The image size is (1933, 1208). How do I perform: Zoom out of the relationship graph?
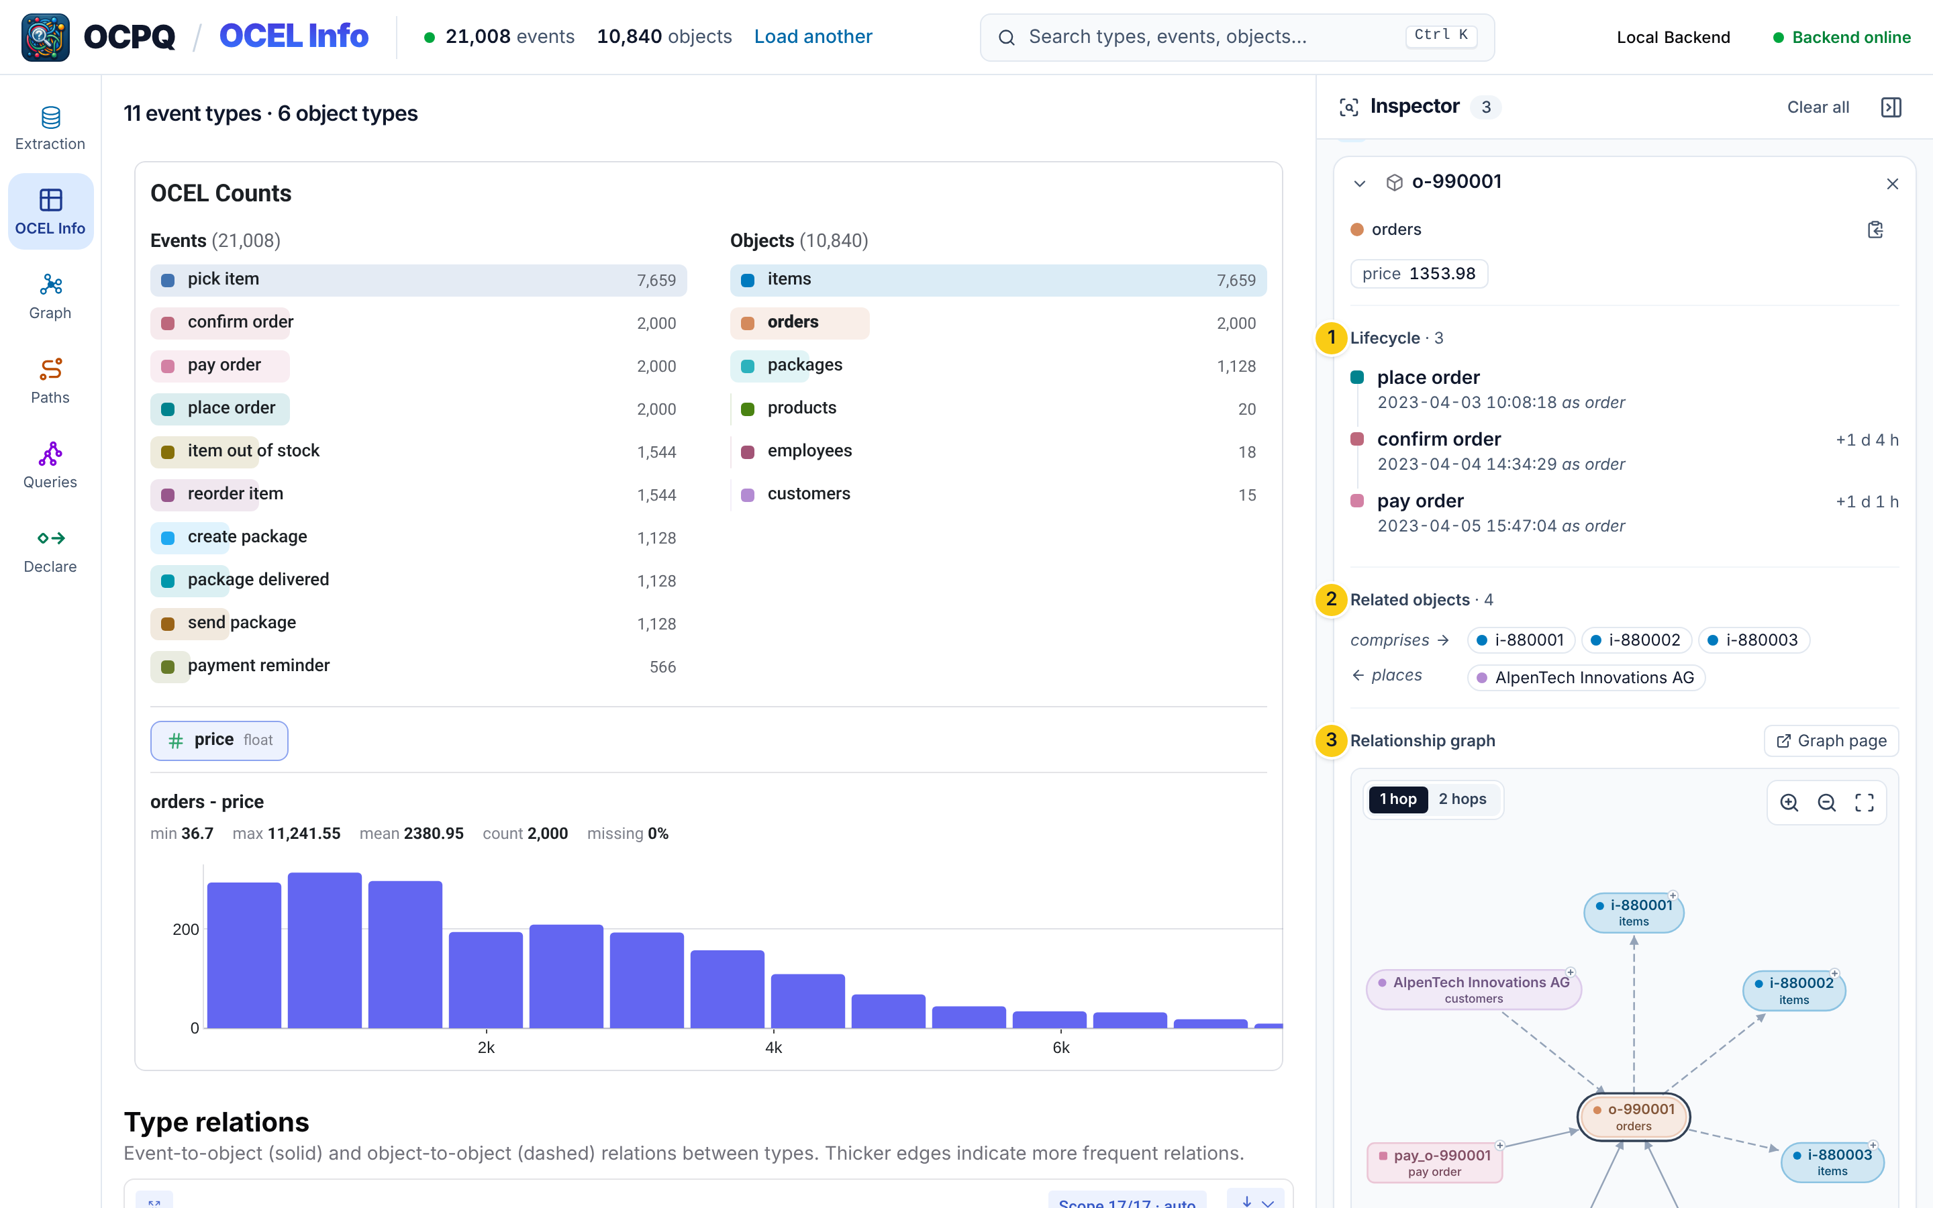(1827, 802)
